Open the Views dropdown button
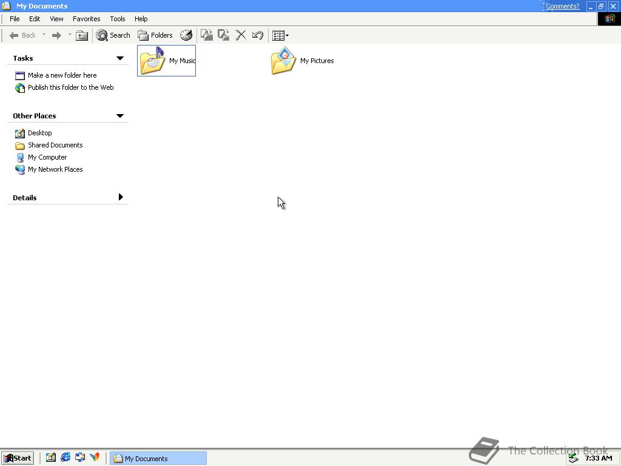Screen dimensions: 621x466 [x=280, y=36]
